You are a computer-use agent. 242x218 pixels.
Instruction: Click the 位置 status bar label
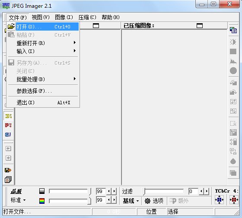(151, 212)
